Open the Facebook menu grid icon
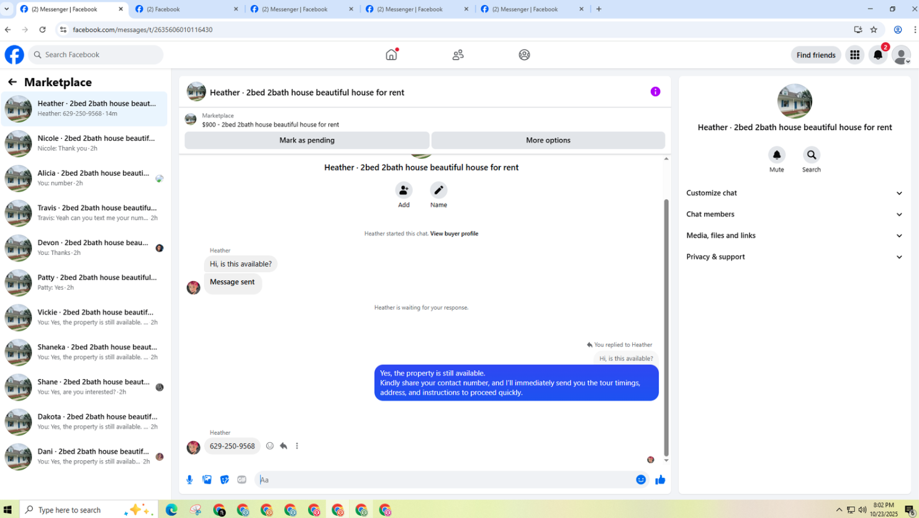This screenshot has height=518, width=919. (x=854, y=55)
